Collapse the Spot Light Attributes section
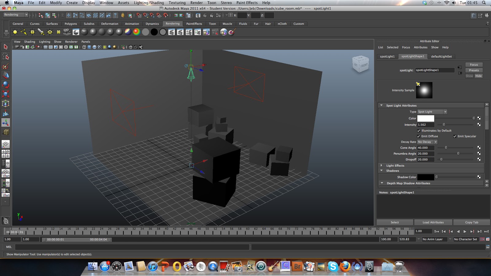 point(382,105)
